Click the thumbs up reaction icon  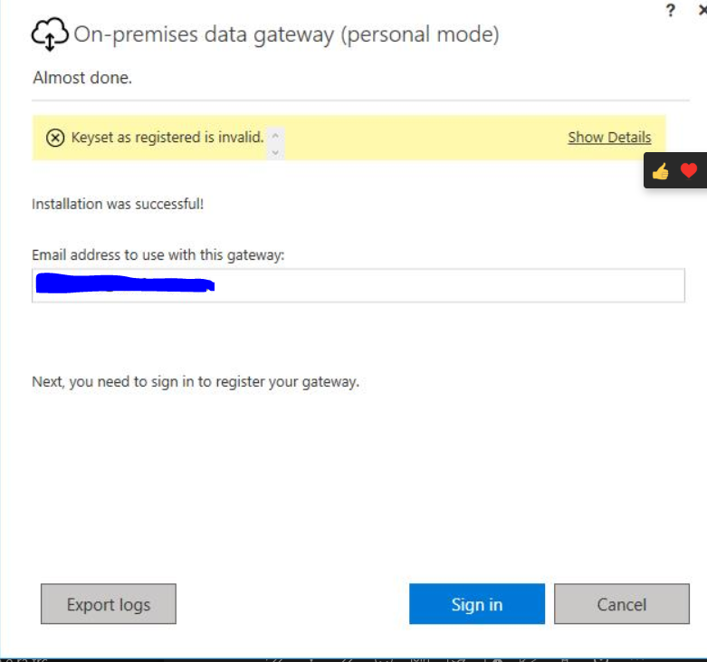tap(660, 170)
